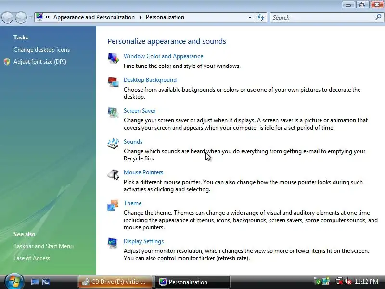Viewport: 385px width, 289px height.
Task: Click the Theme icon
Action: (113, 205)
